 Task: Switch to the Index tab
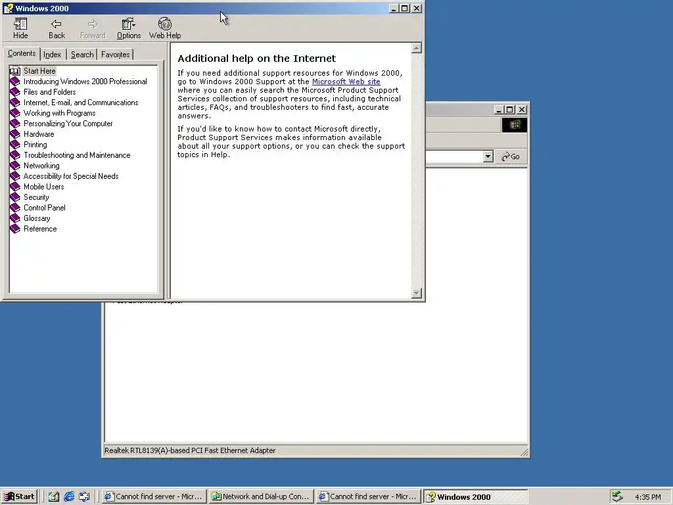[53, 55]
